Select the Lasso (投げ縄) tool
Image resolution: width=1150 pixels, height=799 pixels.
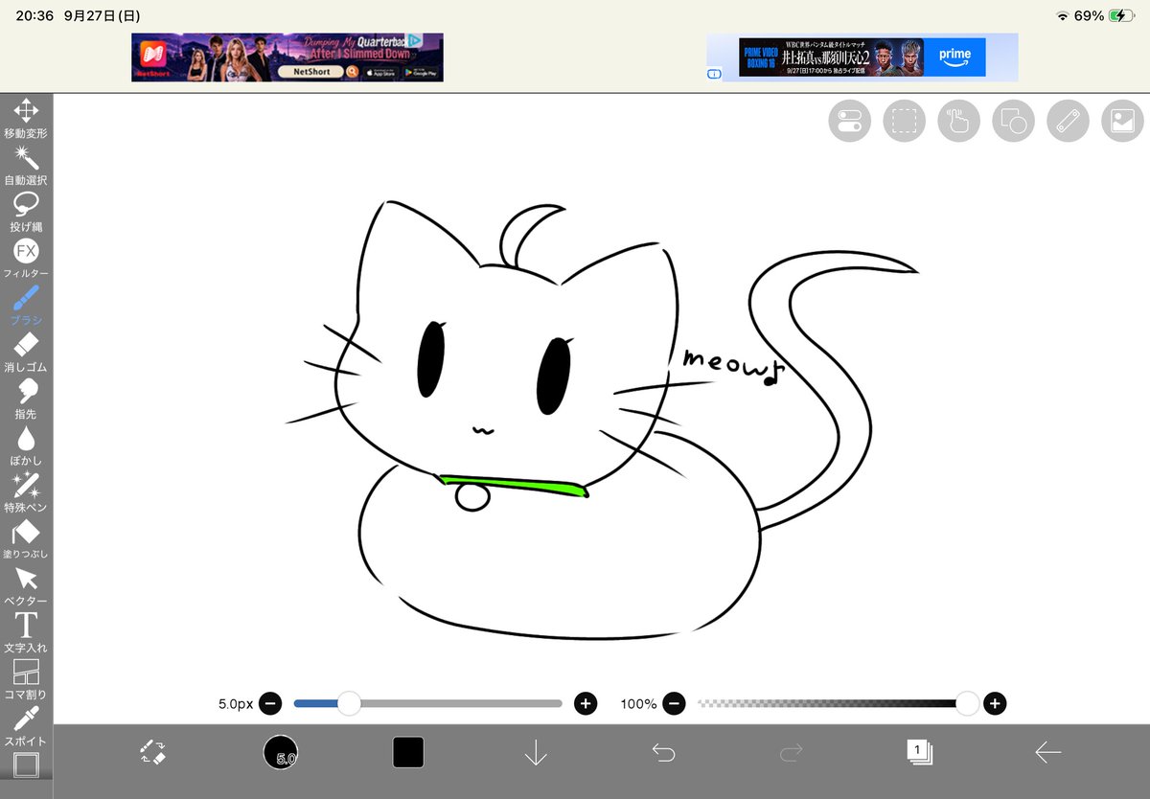point(26,213)
